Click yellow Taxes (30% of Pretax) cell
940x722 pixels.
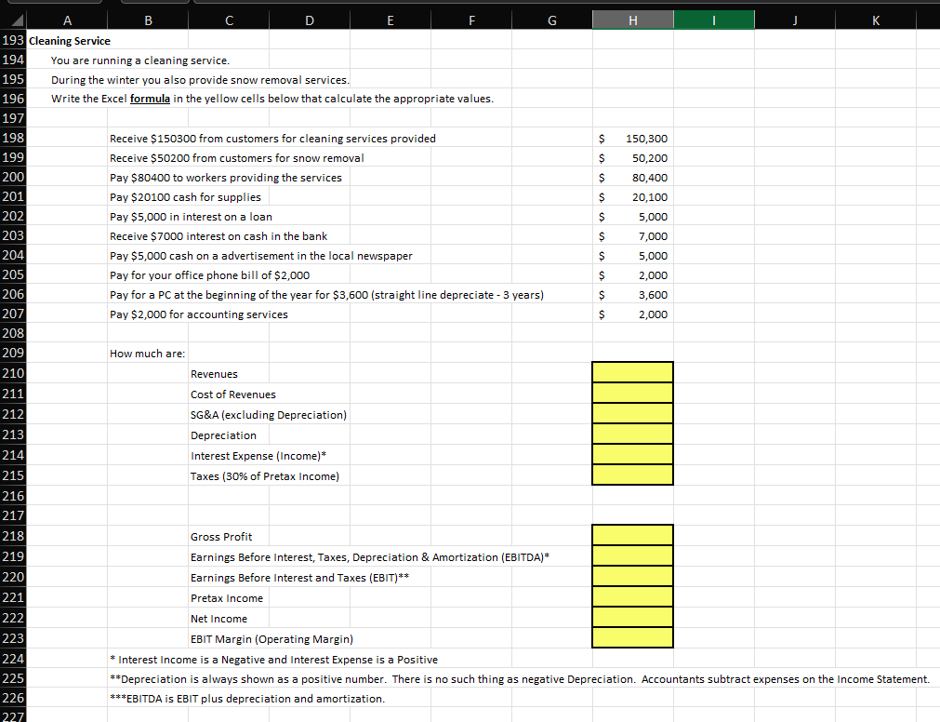click(632, 475)
